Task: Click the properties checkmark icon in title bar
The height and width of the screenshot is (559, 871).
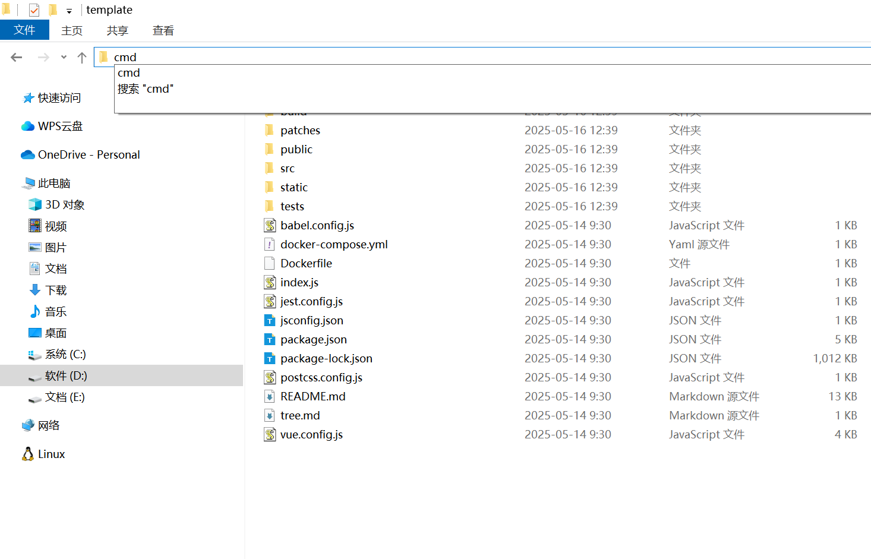Action: [34, 10]
